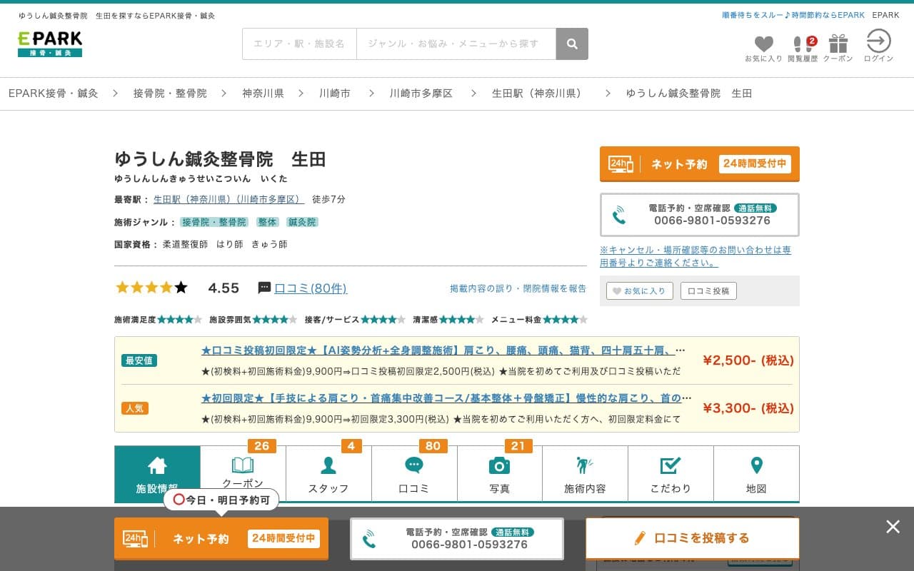Click the EPARK logo
Screen dimensions: 914x571
[50, 44]
